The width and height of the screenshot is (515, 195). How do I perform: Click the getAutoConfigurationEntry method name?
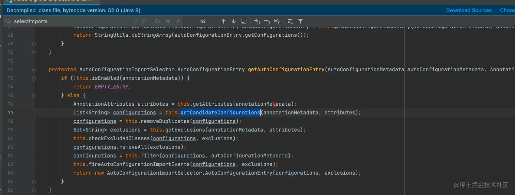tap(286, 70)
